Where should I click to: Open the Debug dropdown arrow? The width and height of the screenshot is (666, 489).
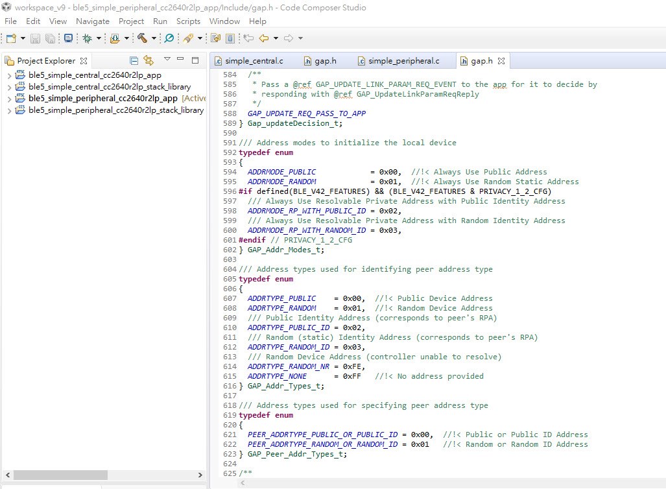click(99, 39)
